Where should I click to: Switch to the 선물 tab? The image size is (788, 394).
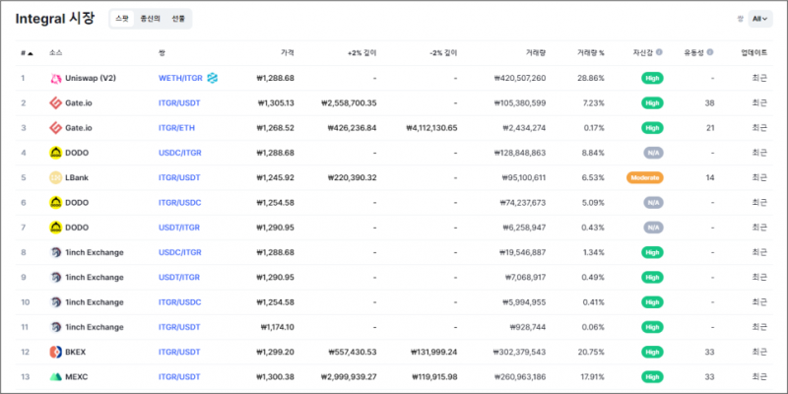(x=177, y=18)
